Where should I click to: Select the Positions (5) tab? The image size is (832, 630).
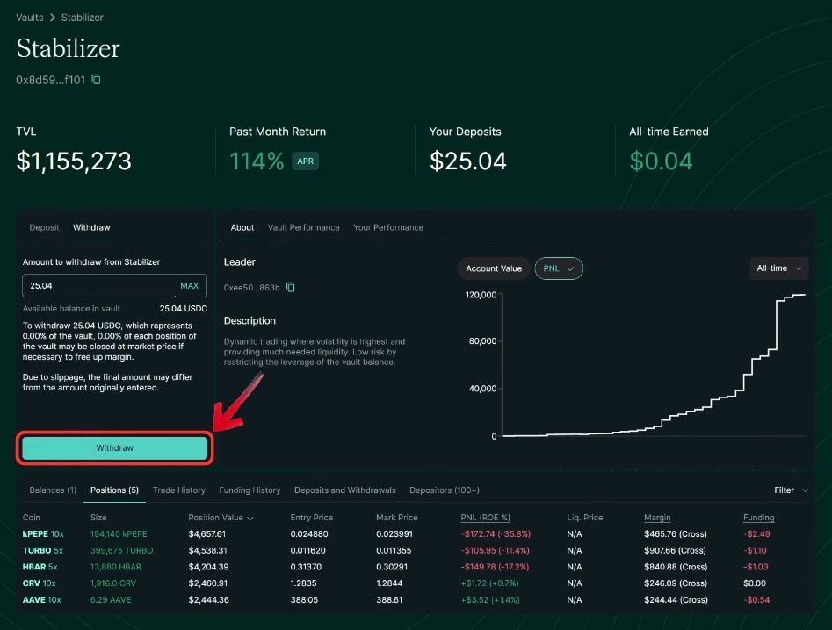click(x=114, y=490)
